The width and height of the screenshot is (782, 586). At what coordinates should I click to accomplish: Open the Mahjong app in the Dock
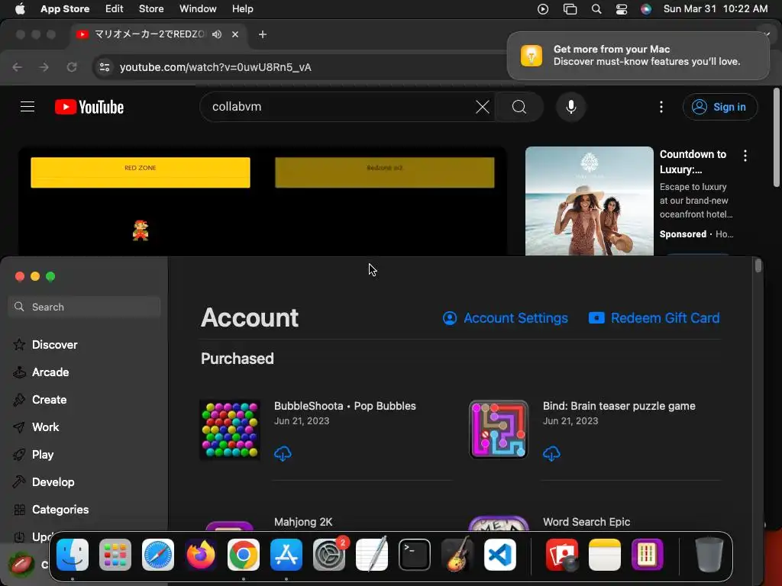click(x=648, y=555)
